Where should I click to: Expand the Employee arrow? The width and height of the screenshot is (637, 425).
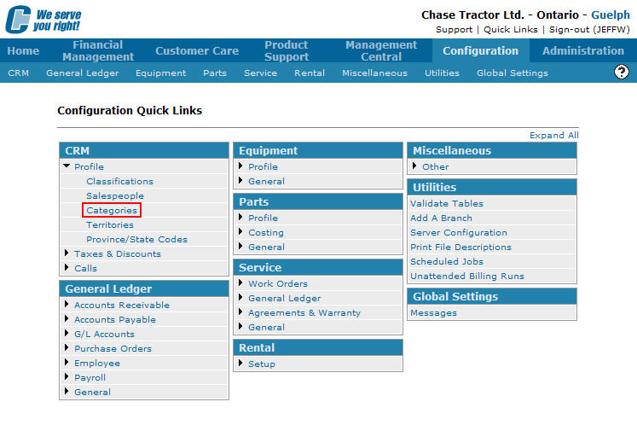(x=67, y=363)
